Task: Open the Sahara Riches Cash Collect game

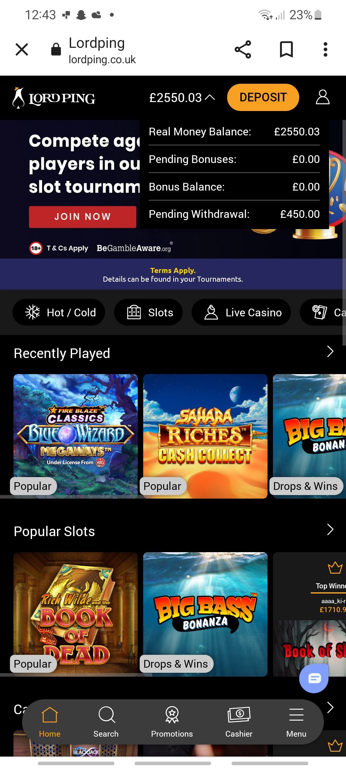Action: coord(205,436)
